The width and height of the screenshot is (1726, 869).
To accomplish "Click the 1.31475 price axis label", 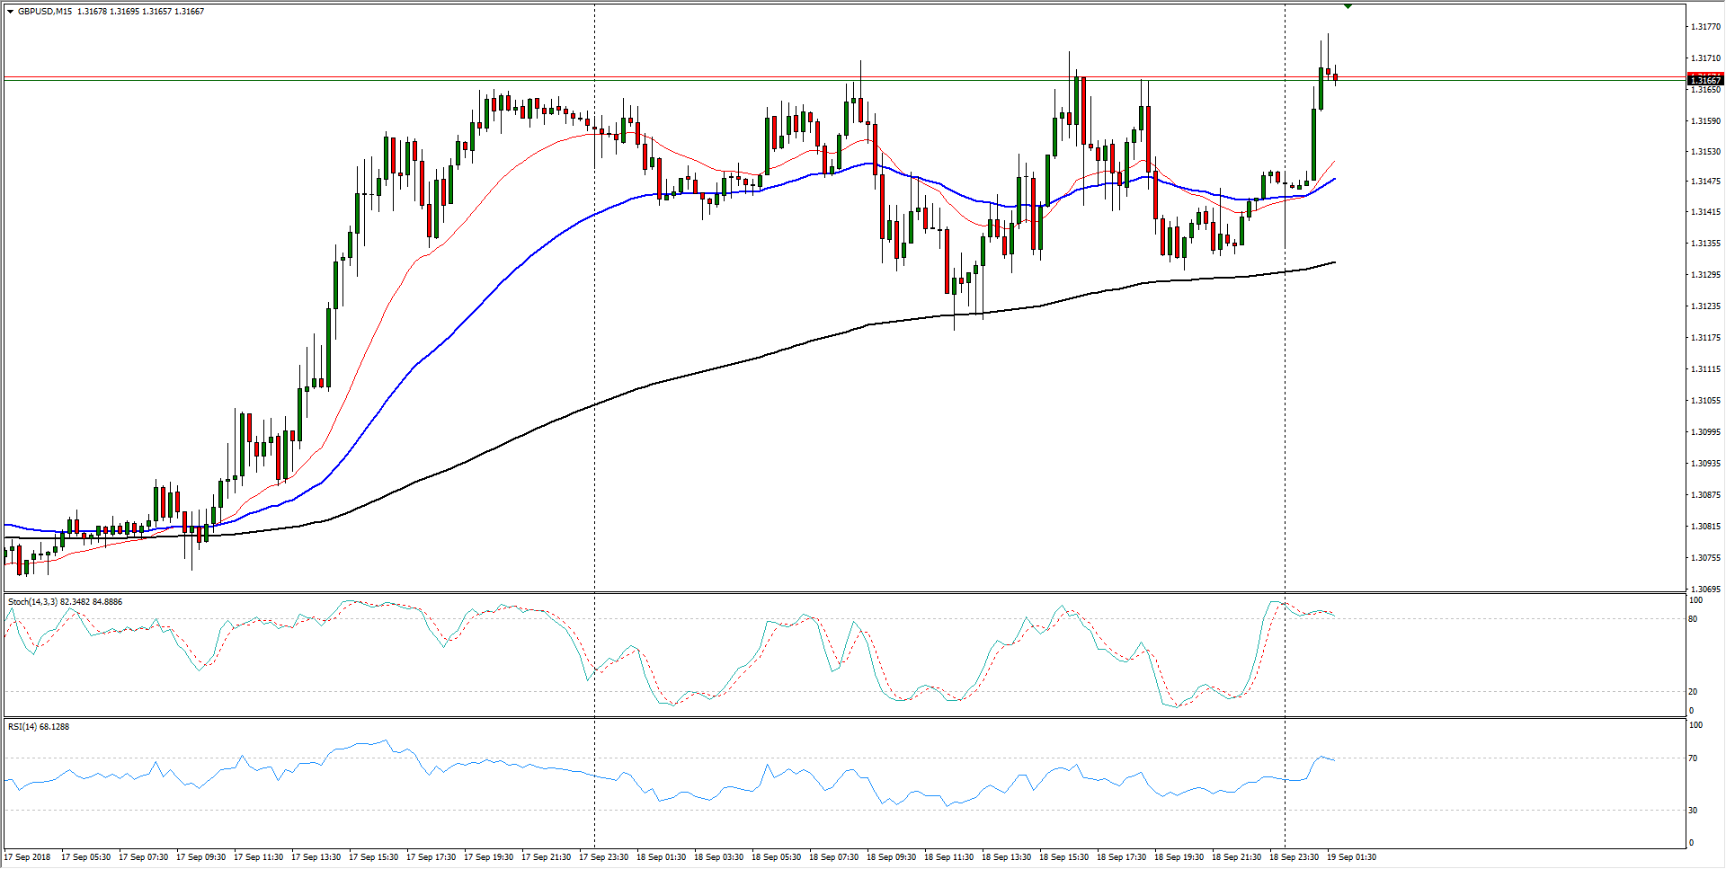I will click(1704, 182).
